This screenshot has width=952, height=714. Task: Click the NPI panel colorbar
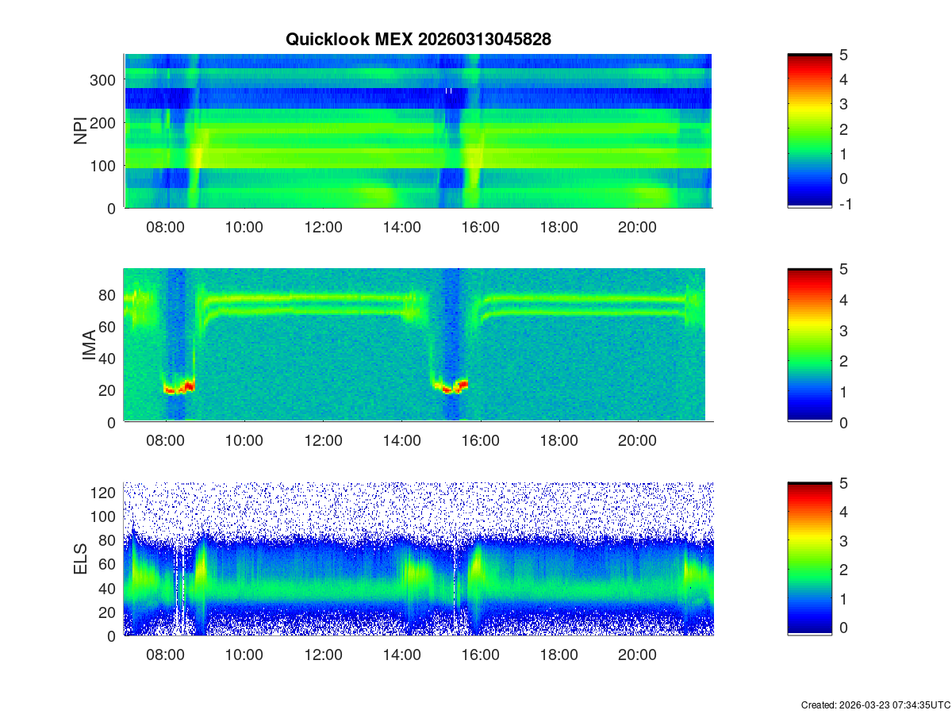[x=809, y=131]
